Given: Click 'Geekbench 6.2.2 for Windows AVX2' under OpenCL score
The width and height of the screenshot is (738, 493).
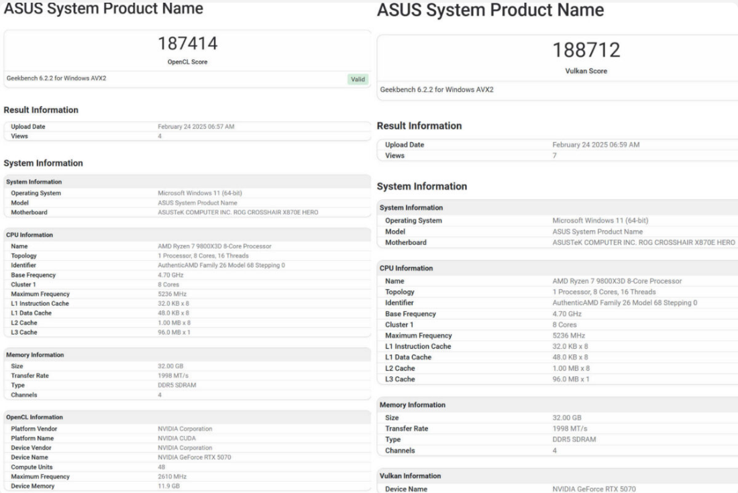Looking at the screenshot, I should (x=56, y=78).
